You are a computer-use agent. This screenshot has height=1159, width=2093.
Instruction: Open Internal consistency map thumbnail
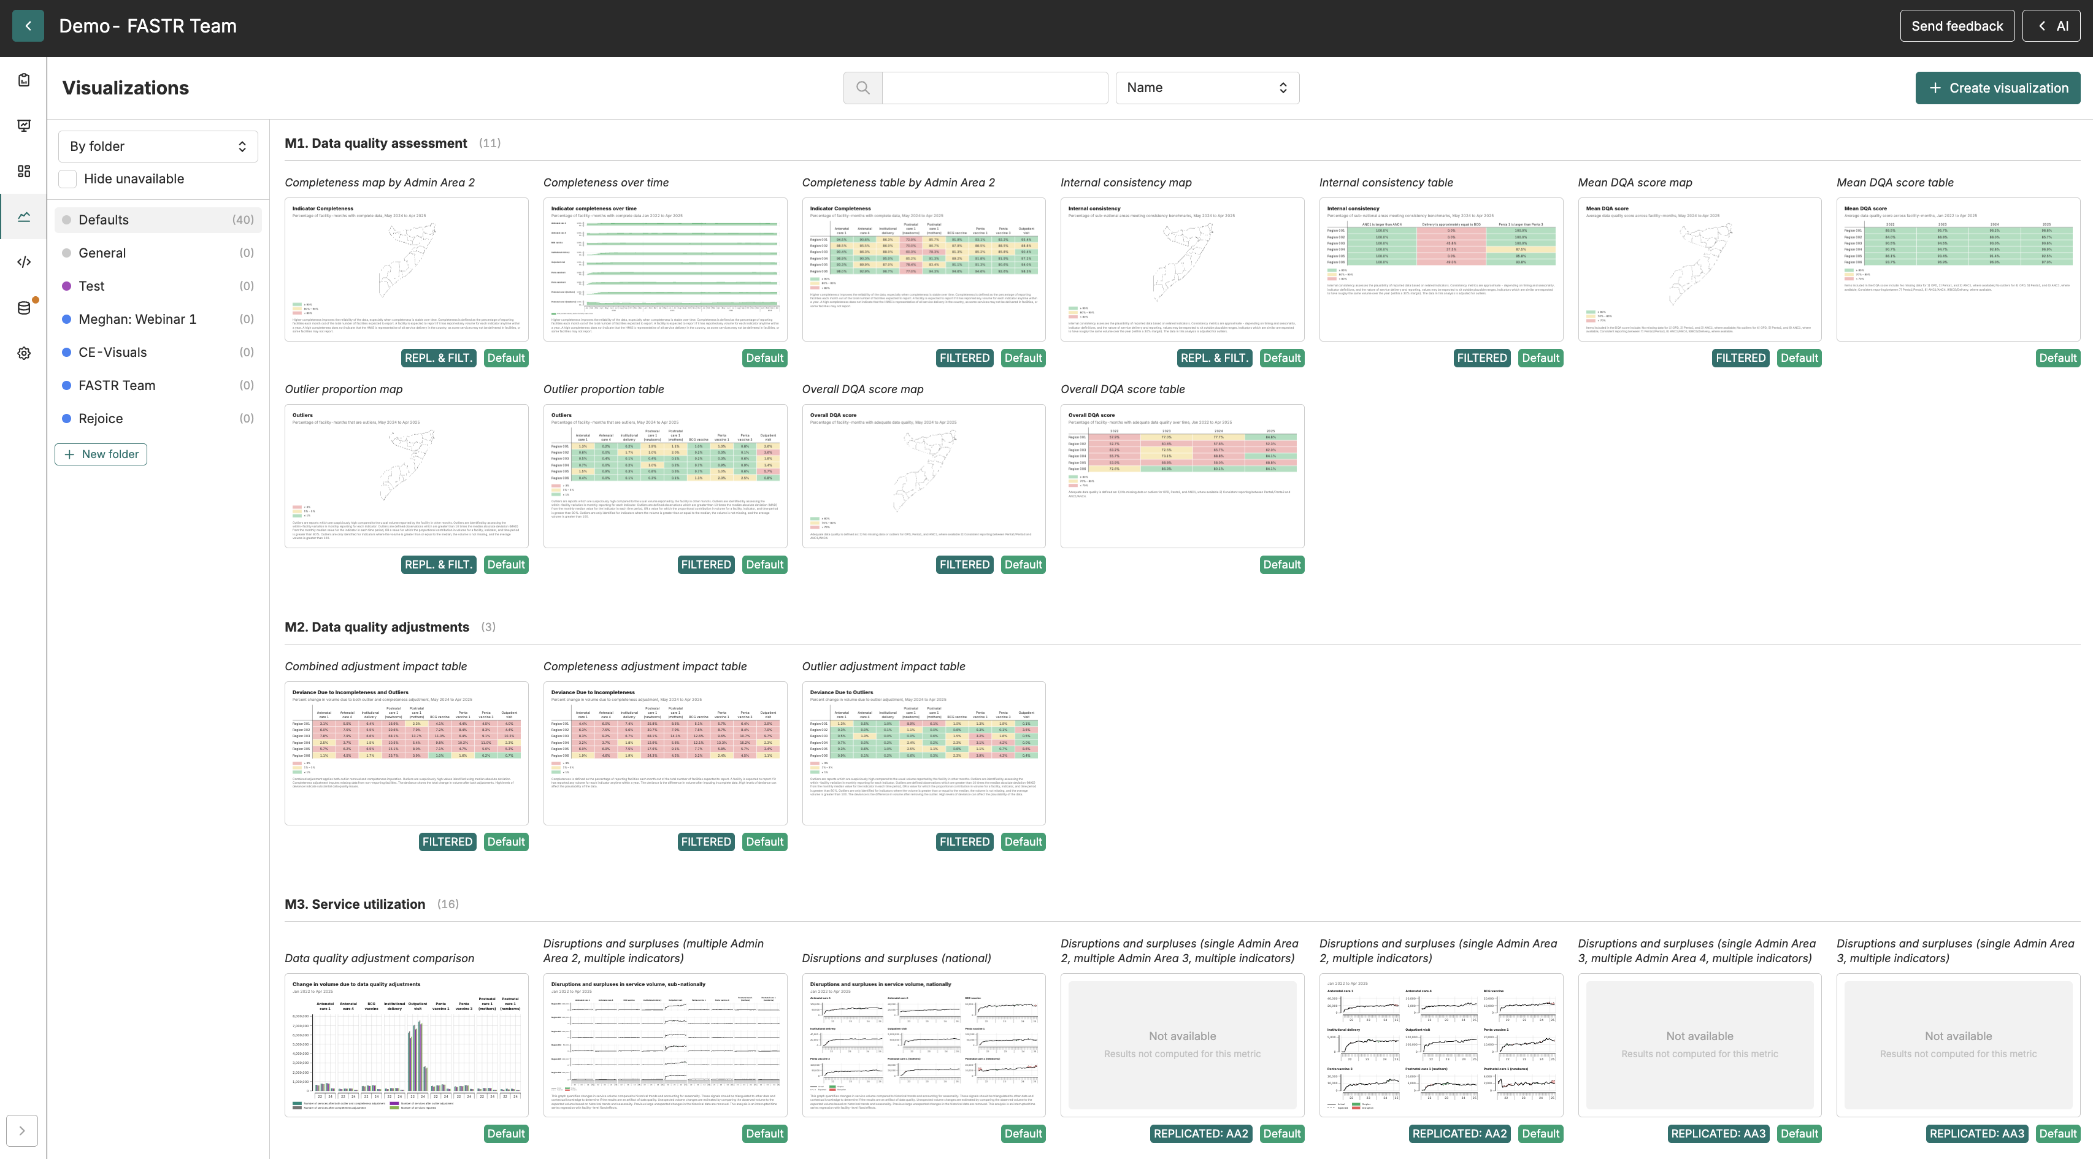pos(1182,270)
